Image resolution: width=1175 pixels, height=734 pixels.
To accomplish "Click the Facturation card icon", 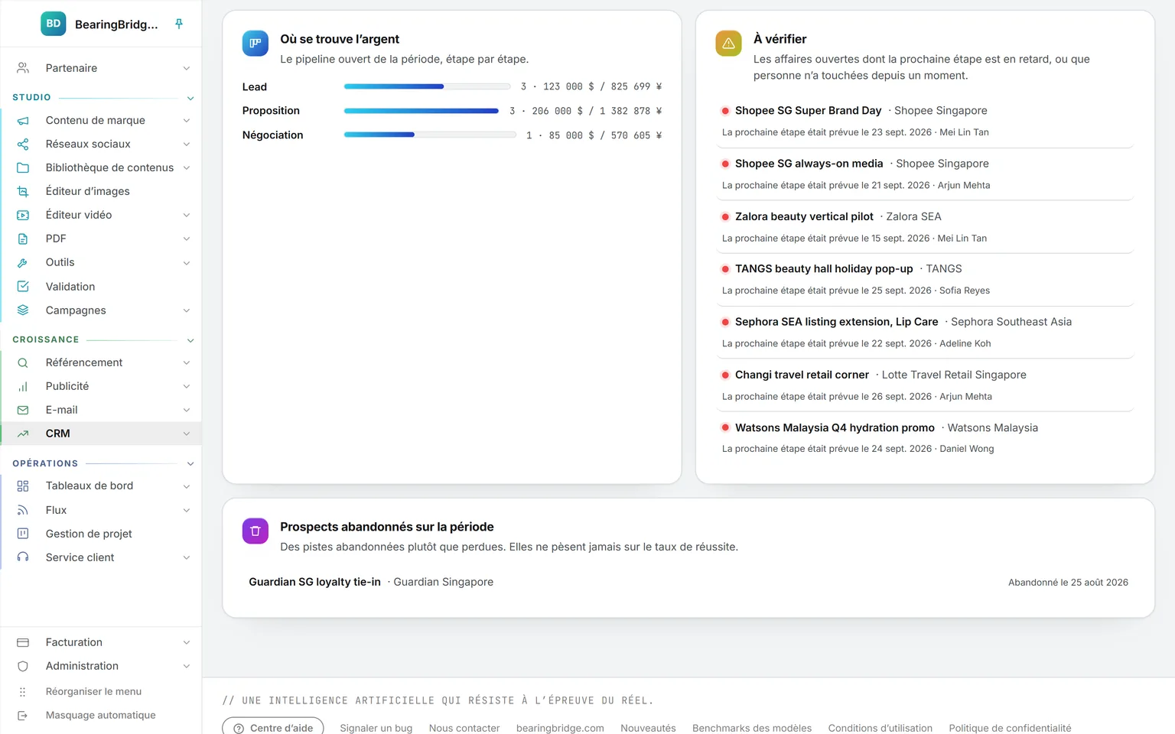I will pos(23,642).
